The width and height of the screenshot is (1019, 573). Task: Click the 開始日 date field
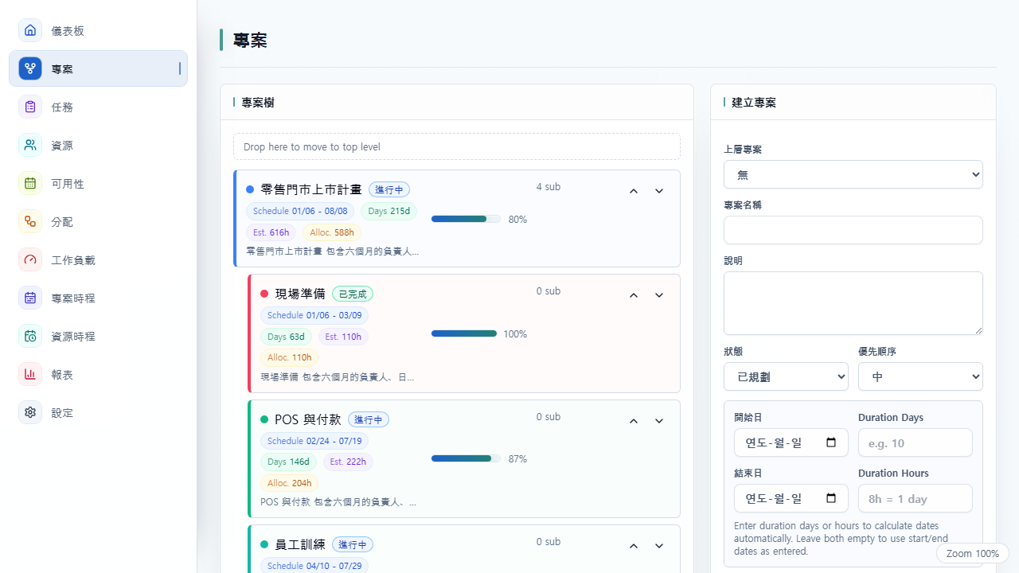click(791, 442)
